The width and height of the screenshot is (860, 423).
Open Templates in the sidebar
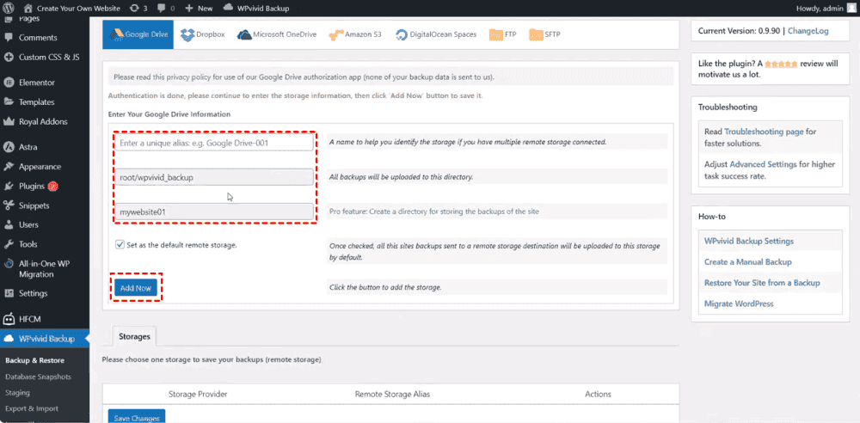click(36, 102)
